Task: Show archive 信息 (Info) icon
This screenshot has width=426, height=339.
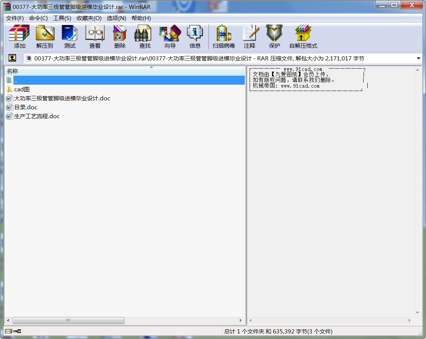Action: point(195,37)
